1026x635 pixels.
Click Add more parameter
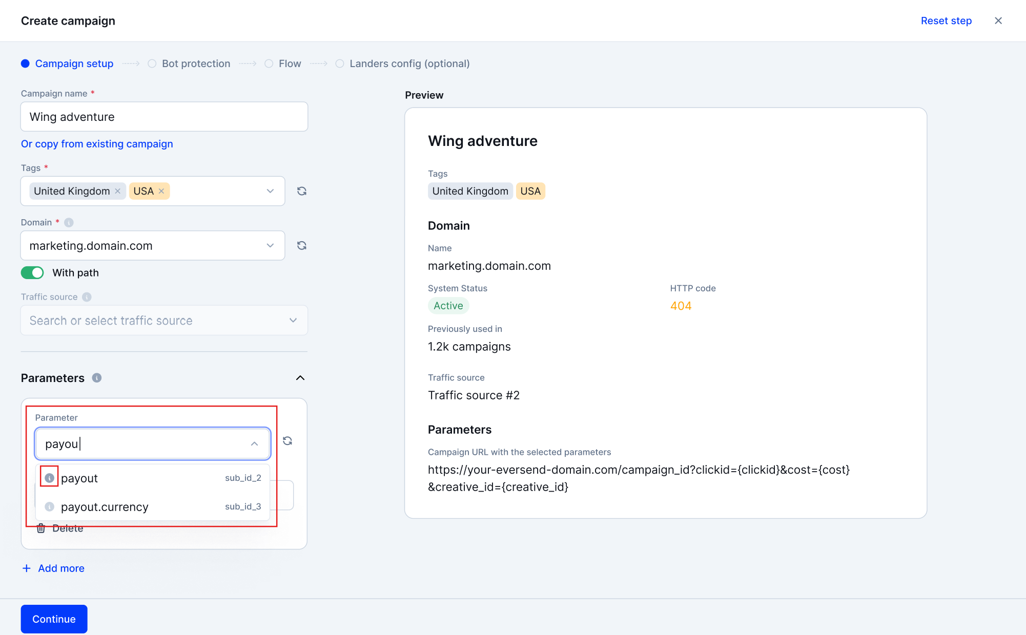pyautogui.click(x=53, y=568)
